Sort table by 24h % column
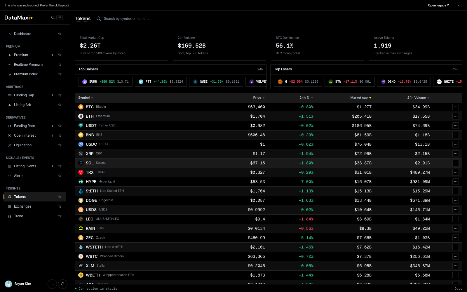Viewport: 467px width, 292px height. click(306, 98)
